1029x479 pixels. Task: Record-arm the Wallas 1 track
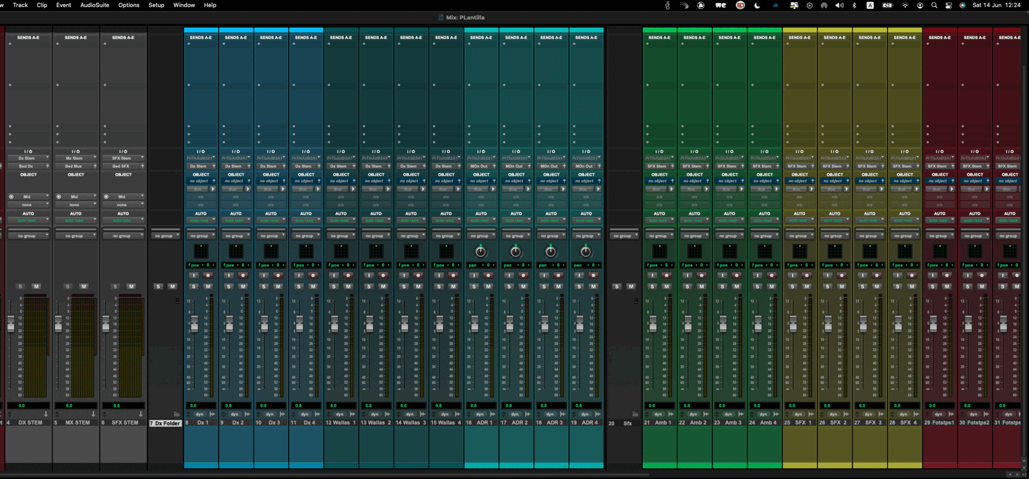pos(348,275)
